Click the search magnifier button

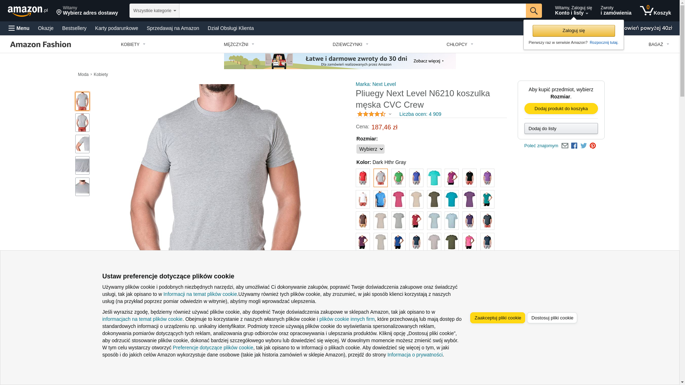[534, 11]
